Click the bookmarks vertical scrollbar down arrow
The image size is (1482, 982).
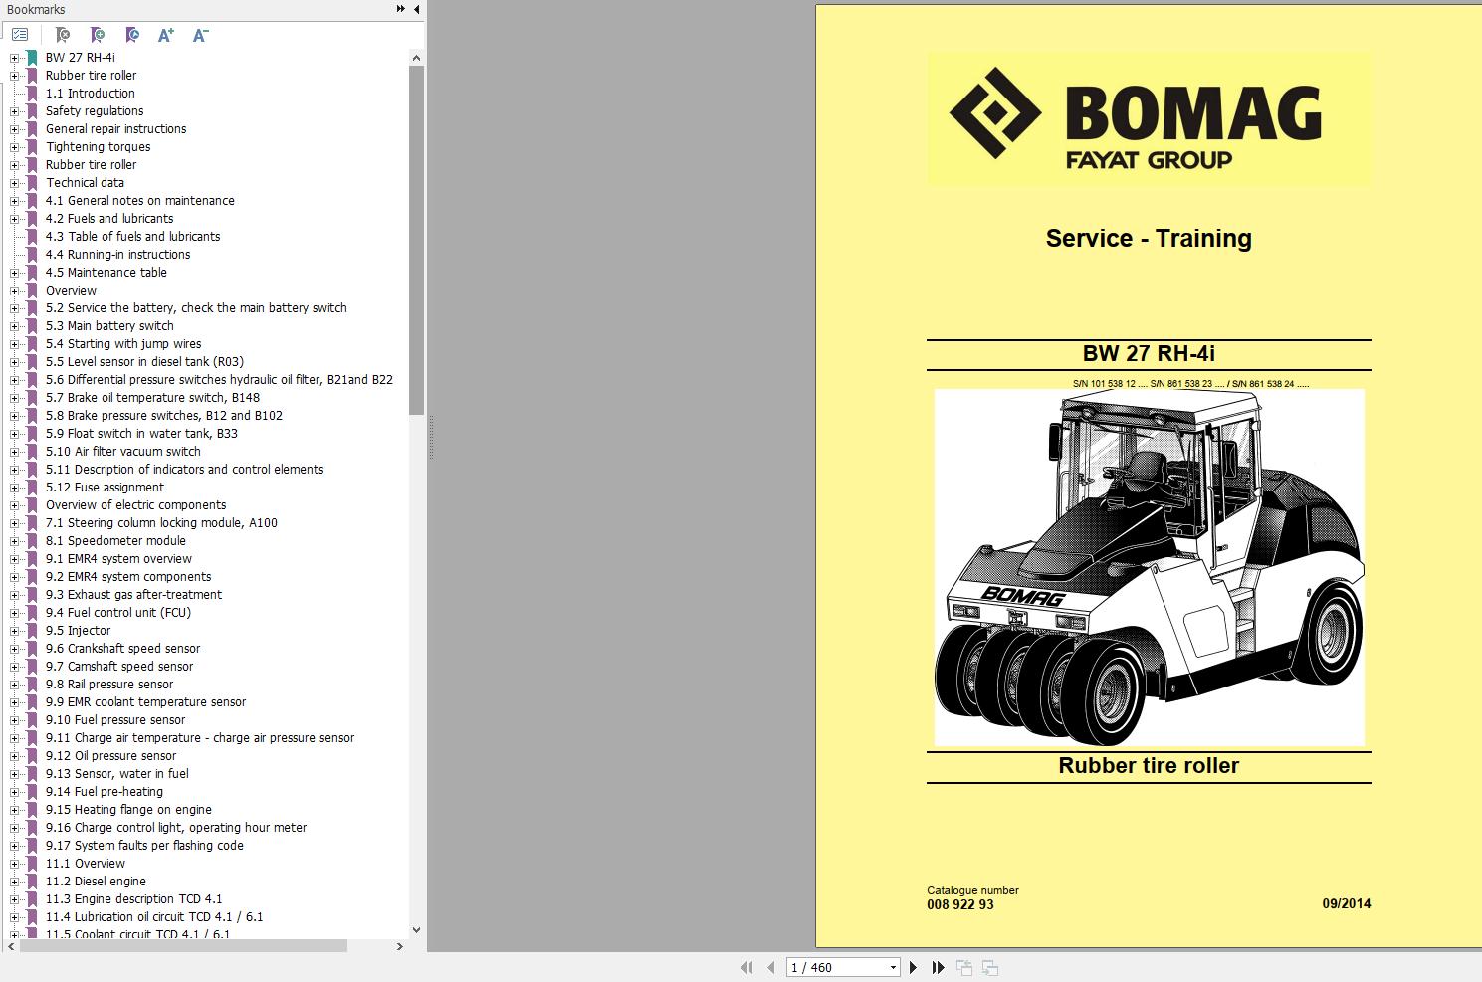416,930
